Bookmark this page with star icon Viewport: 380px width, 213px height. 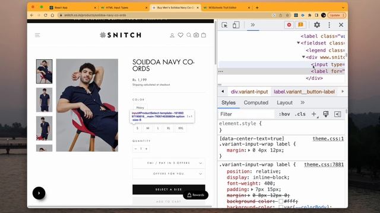287,15
